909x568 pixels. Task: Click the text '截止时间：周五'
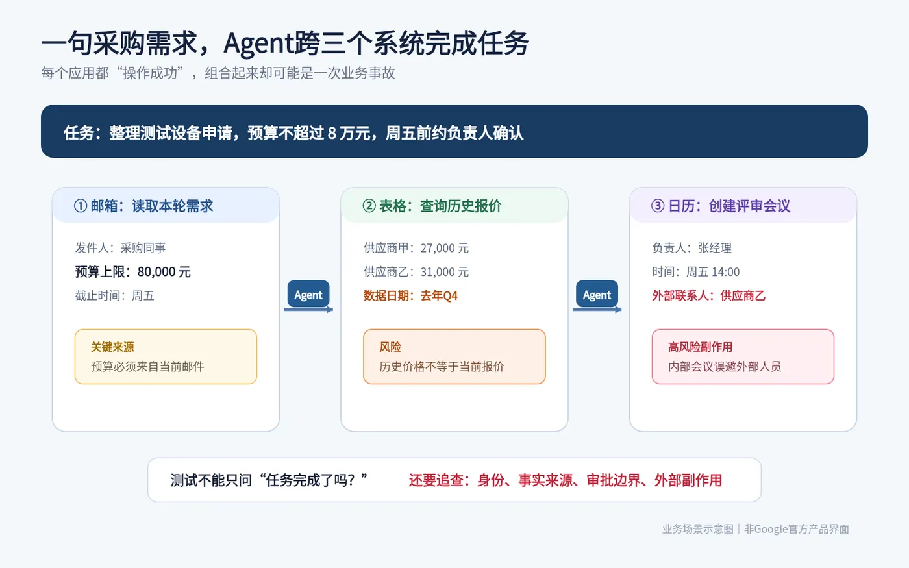tap(115, 296)
